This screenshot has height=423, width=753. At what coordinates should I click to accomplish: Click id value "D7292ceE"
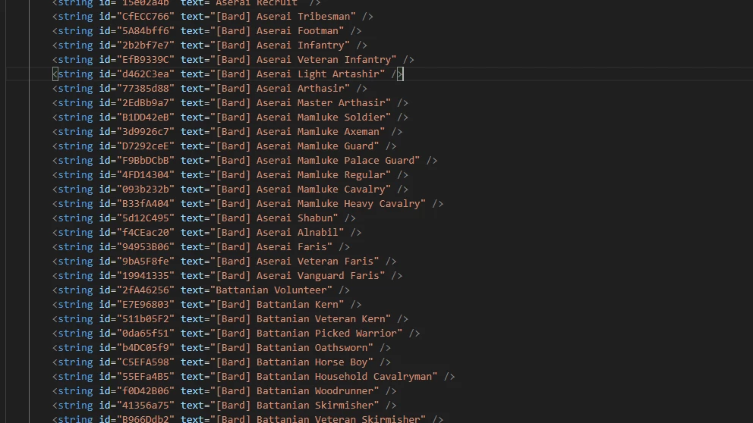click(146, 146)
